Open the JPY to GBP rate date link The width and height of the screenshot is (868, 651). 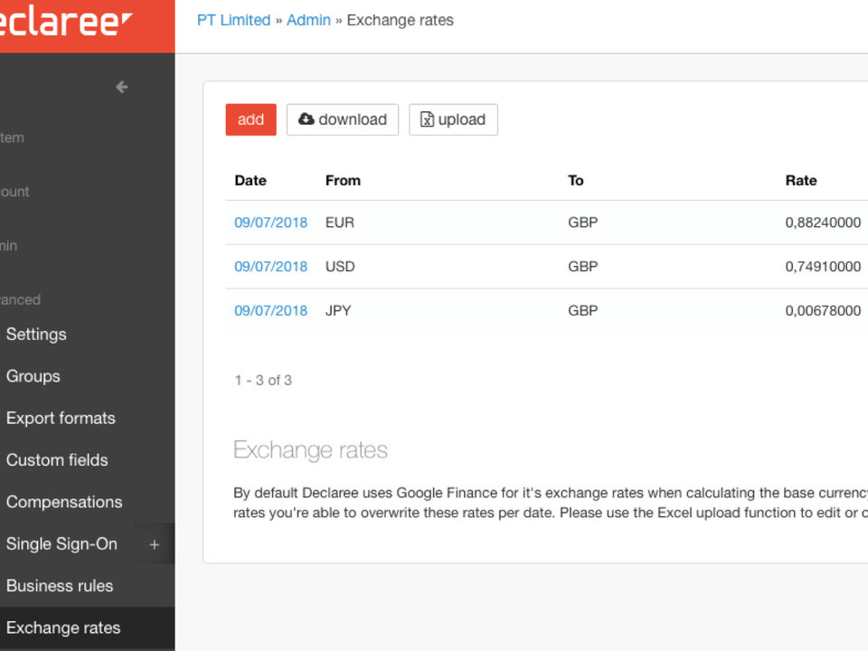click(270, 311)
